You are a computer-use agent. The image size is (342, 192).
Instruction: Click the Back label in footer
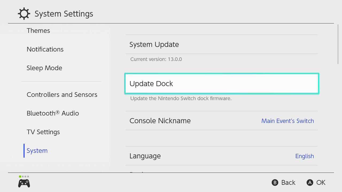click(288, 183)
